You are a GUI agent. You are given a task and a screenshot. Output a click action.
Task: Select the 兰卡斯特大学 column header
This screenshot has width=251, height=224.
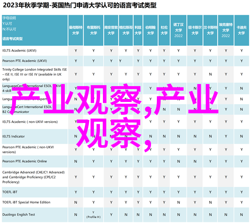(210, 30)
